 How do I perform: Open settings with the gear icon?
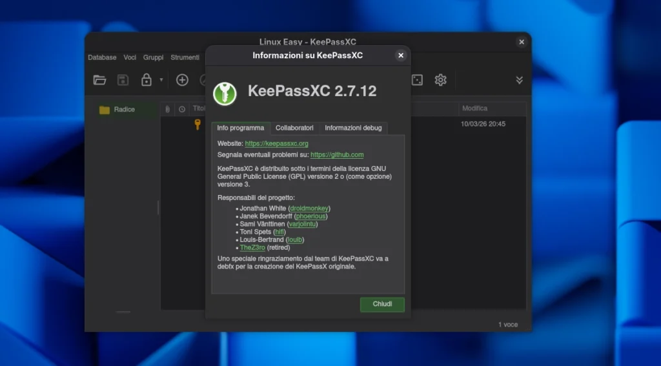[x=440, y=79]
